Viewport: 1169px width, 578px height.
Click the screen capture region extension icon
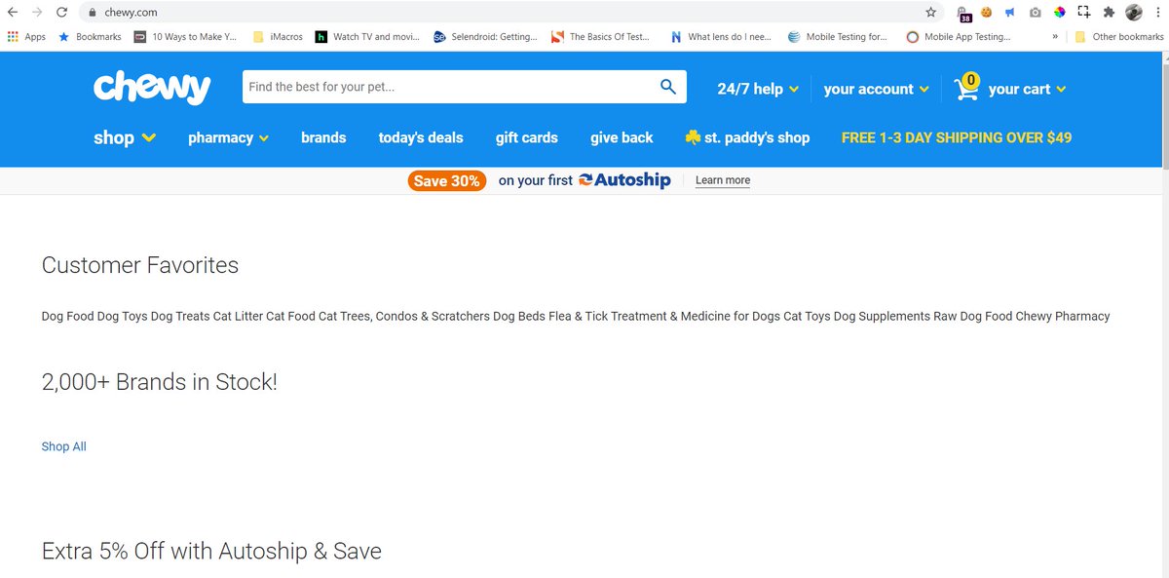tap(1083, 13)
